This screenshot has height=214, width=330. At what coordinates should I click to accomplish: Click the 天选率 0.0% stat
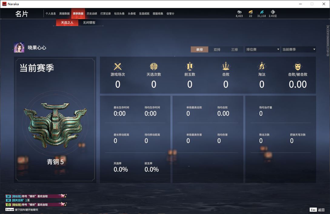pyautogui.click(x=121, y=167)
